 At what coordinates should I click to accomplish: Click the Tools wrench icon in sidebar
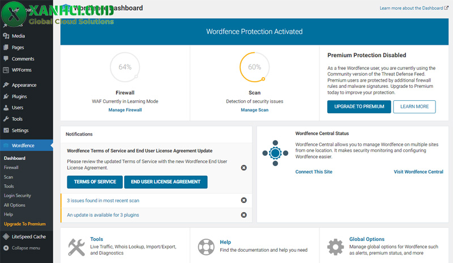6,119
